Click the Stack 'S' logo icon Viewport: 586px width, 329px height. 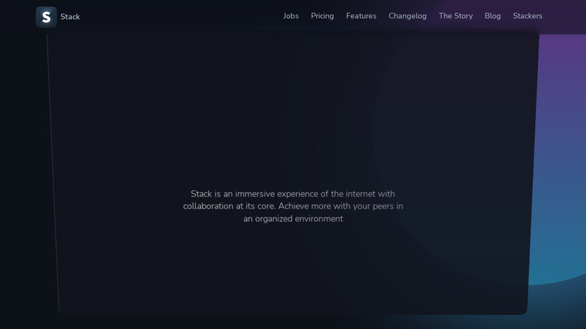46,17
